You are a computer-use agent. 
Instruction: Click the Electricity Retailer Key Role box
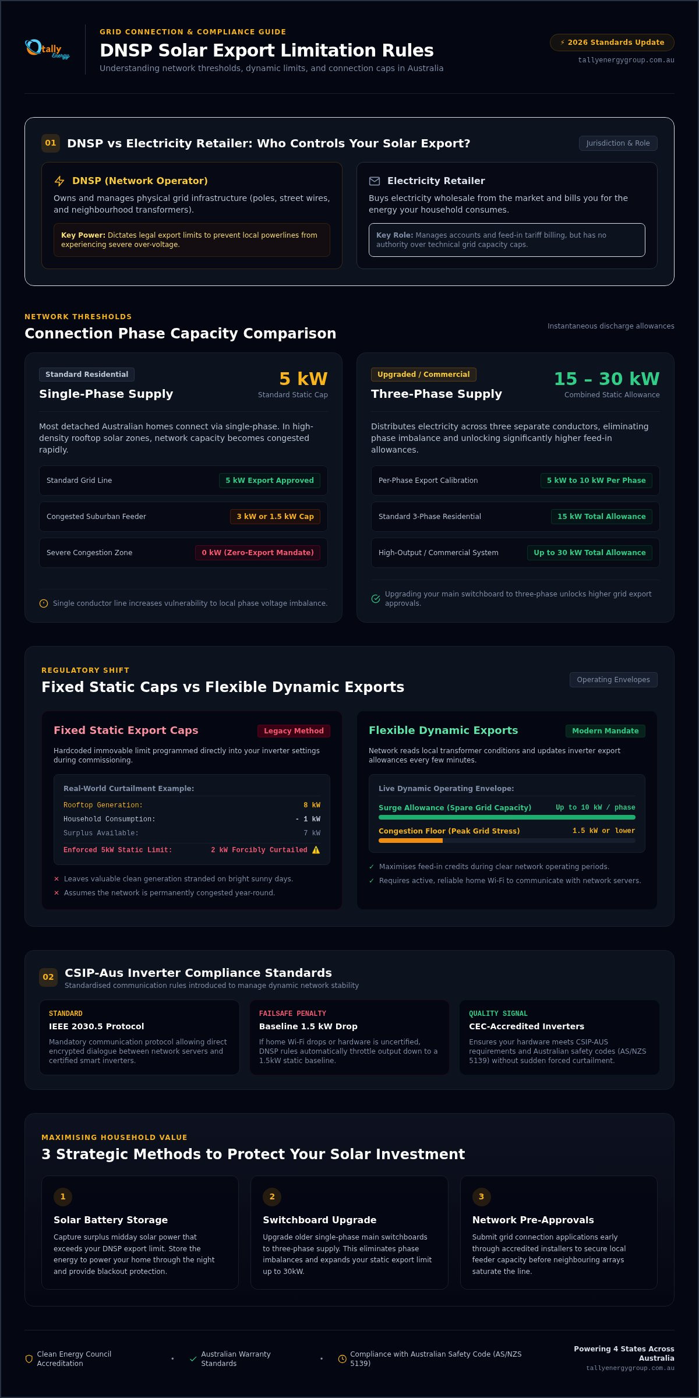coord(507,240)
